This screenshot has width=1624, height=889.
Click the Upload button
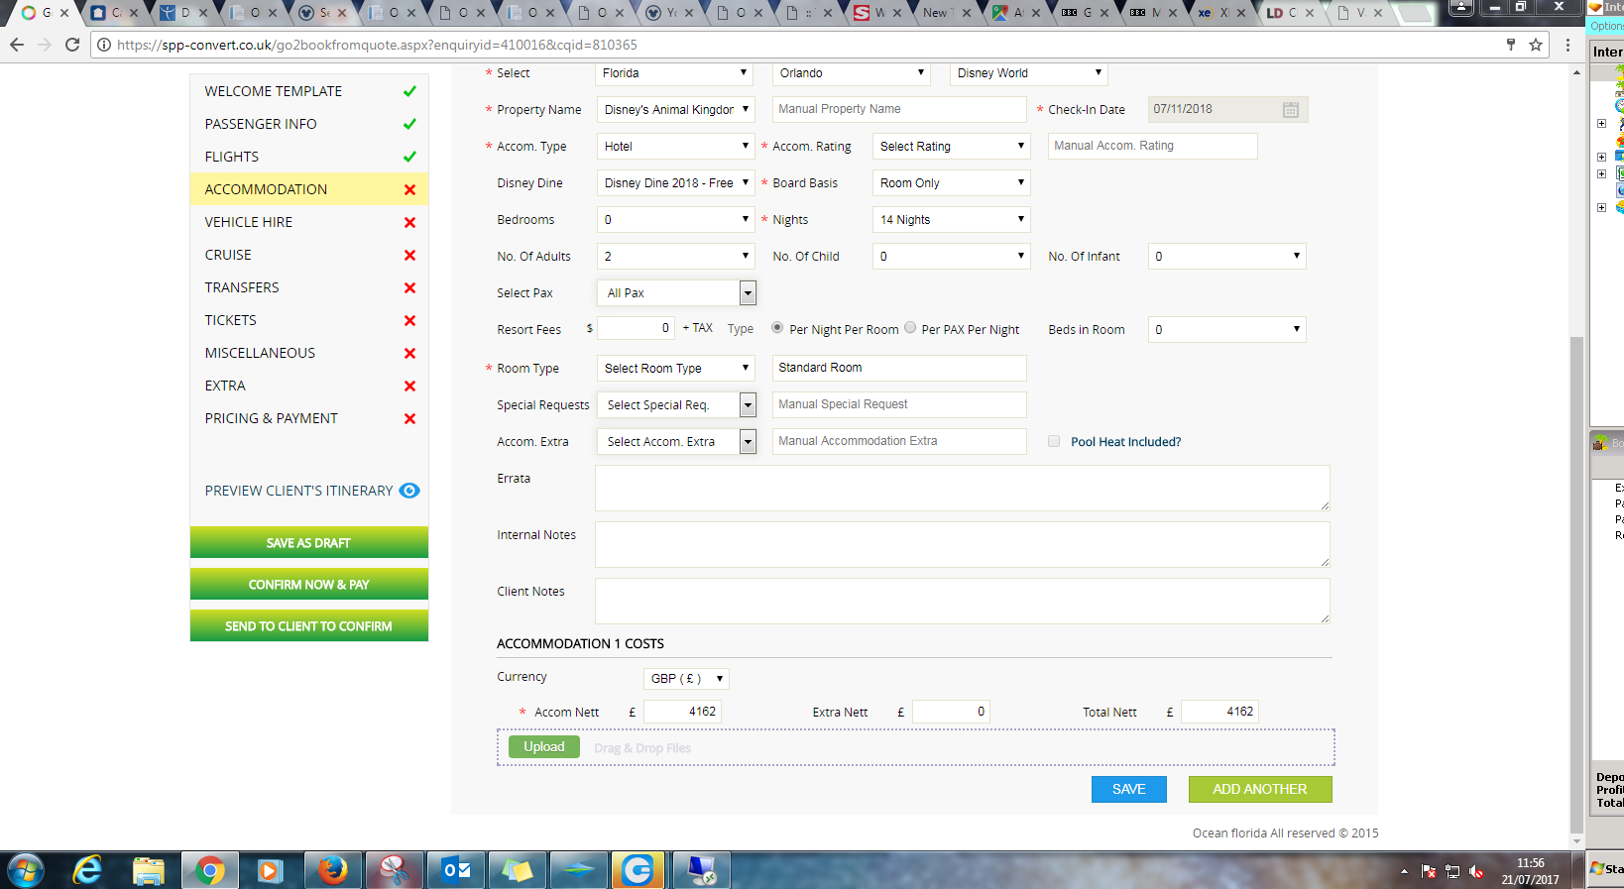pos(544,747)
